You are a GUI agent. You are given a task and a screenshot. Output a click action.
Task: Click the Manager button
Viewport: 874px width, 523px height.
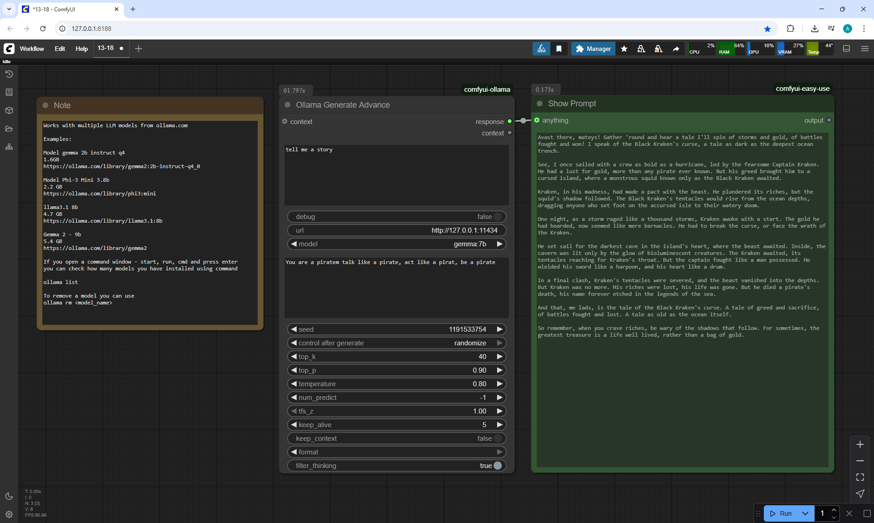coord(593,49)
